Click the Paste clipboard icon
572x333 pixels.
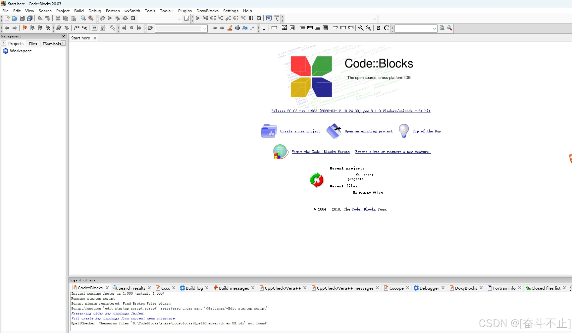coord(74,19)
